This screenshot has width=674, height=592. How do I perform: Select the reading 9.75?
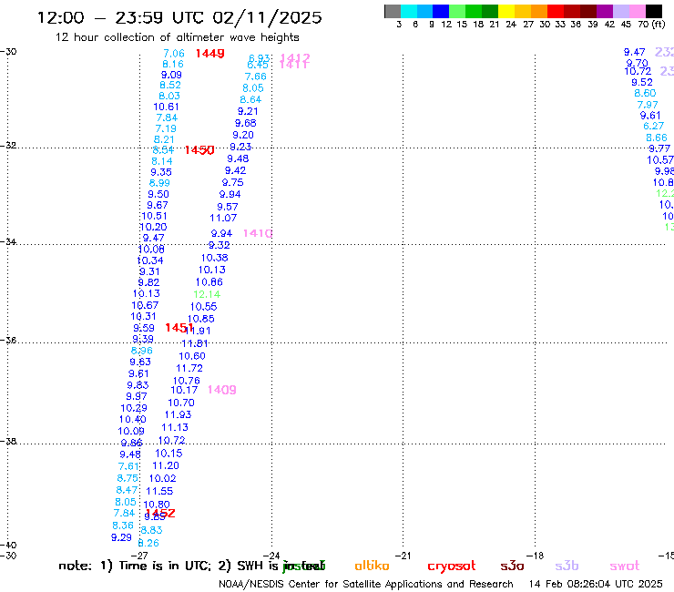[x=232, y=182]
